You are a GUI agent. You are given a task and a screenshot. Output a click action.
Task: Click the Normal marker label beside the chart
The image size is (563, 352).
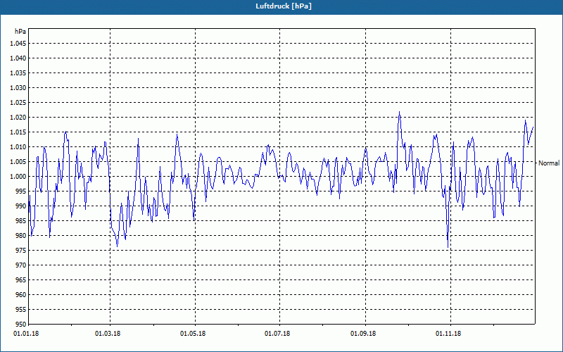point(549,163)
